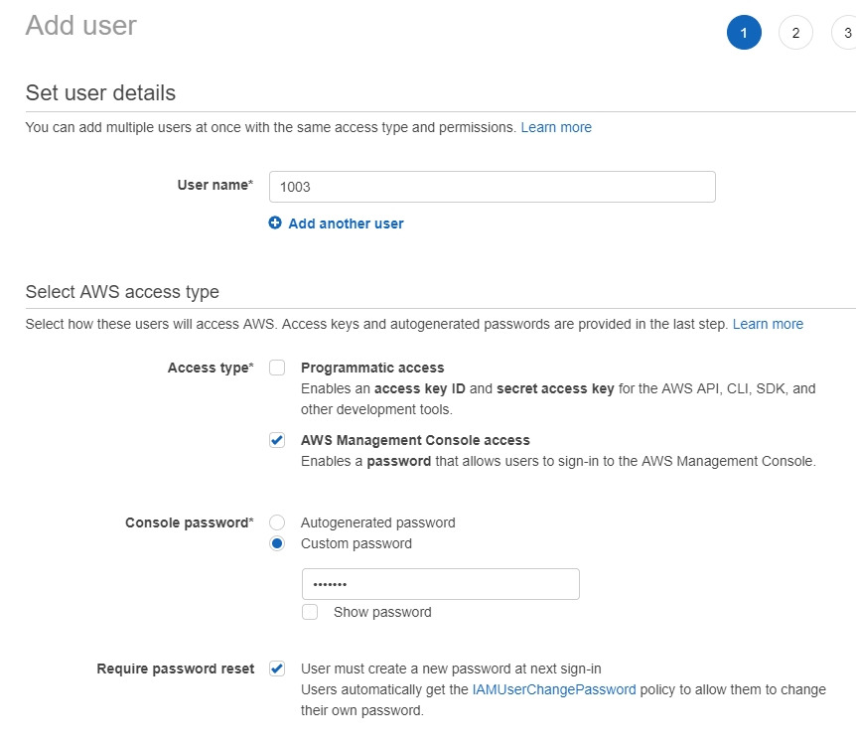
Task: Enable Programmatic access checkbox
Action: click(x=277, y=368)
